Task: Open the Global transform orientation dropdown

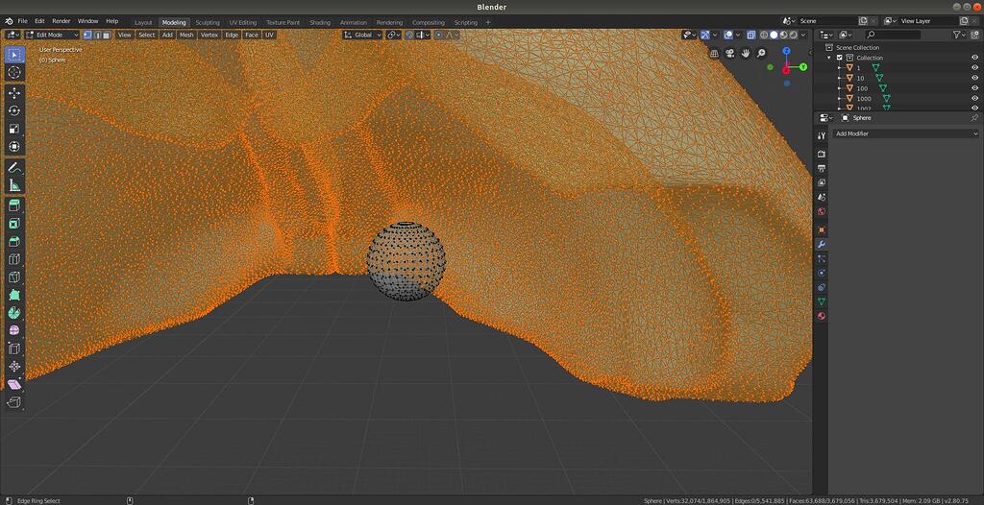Action: pos(362,36)
